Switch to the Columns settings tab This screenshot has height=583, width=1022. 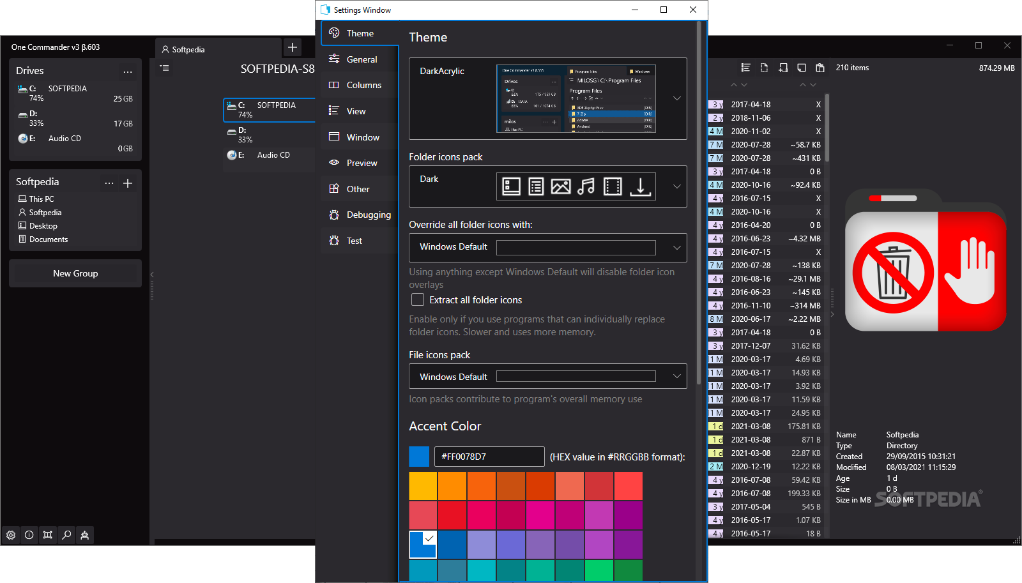pyautogui.click(x=360, y=85)
